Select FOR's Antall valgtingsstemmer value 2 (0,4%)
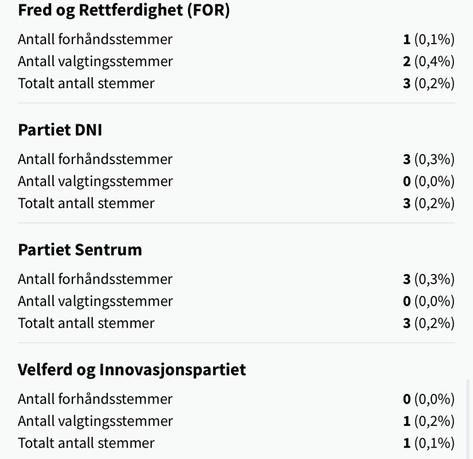 [x=429, y=61]
